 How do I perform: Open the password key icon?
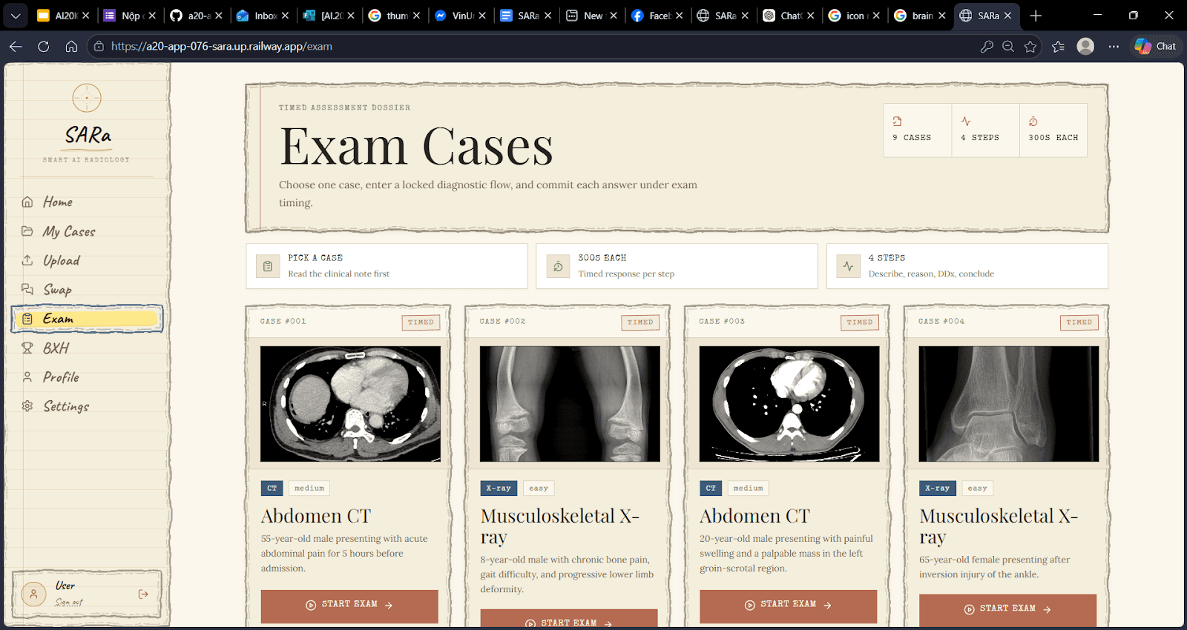pyautogui.click(x=987, y=46)
